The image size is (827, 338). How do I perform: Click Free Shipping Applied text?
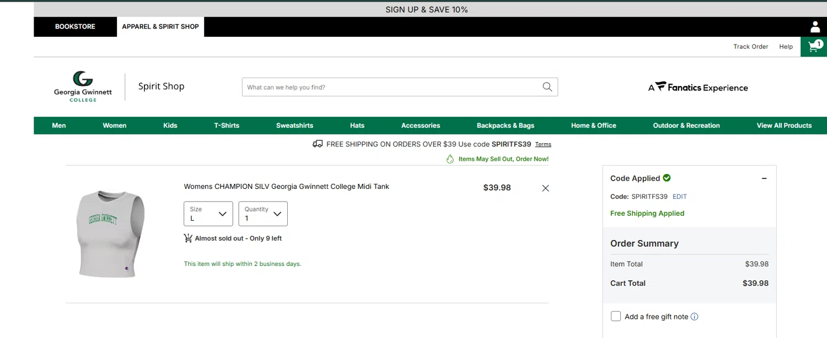(647, 213)
